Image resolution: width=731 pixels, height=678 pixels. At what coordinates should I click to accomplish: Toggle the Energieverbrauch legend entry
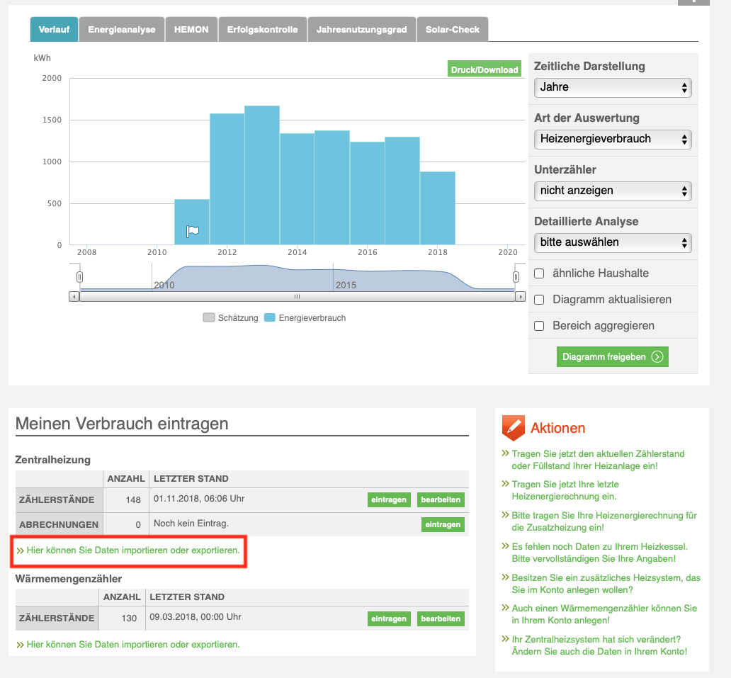305,318
